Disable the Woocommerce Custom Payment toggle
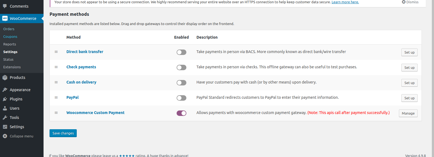This screenshot has width=434, height=157. pyautogui.click(x=181, y=113)
